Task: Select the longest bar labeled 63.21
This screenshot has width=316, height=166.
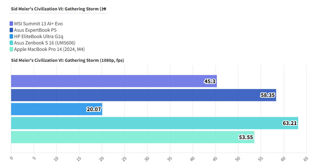Action: click(x=154, y=123)
